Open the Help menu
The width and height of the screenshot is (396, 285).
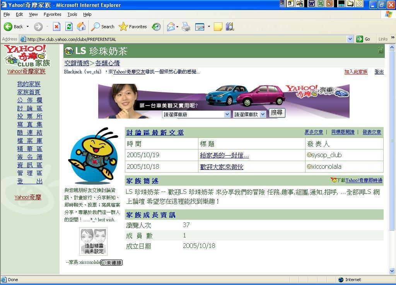click(87, 14)
